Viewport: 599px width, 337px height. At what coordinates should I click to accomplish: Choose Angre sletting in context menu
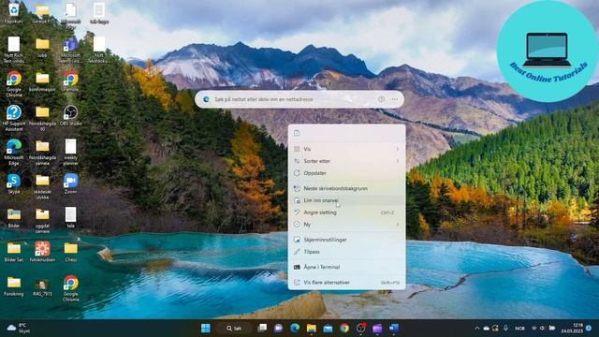[346, 212]
